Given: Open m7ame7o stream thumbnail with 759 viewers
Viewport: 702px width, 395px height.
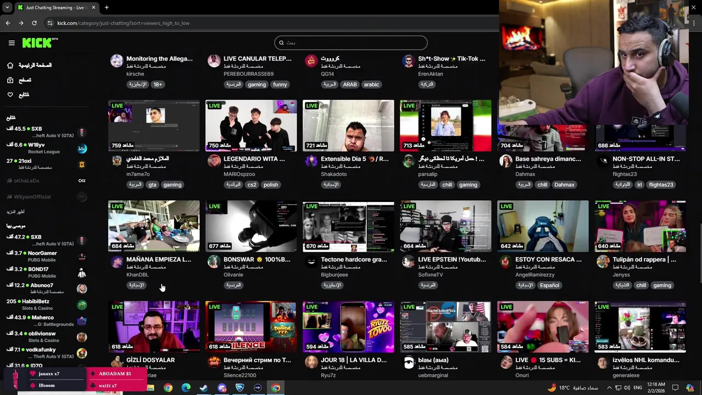Looking at the screenshot, I should (154, 126).
